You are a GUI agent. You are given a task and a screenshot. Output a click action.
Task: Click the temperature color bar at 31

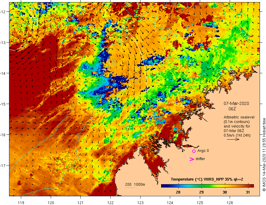pos(248,186)
